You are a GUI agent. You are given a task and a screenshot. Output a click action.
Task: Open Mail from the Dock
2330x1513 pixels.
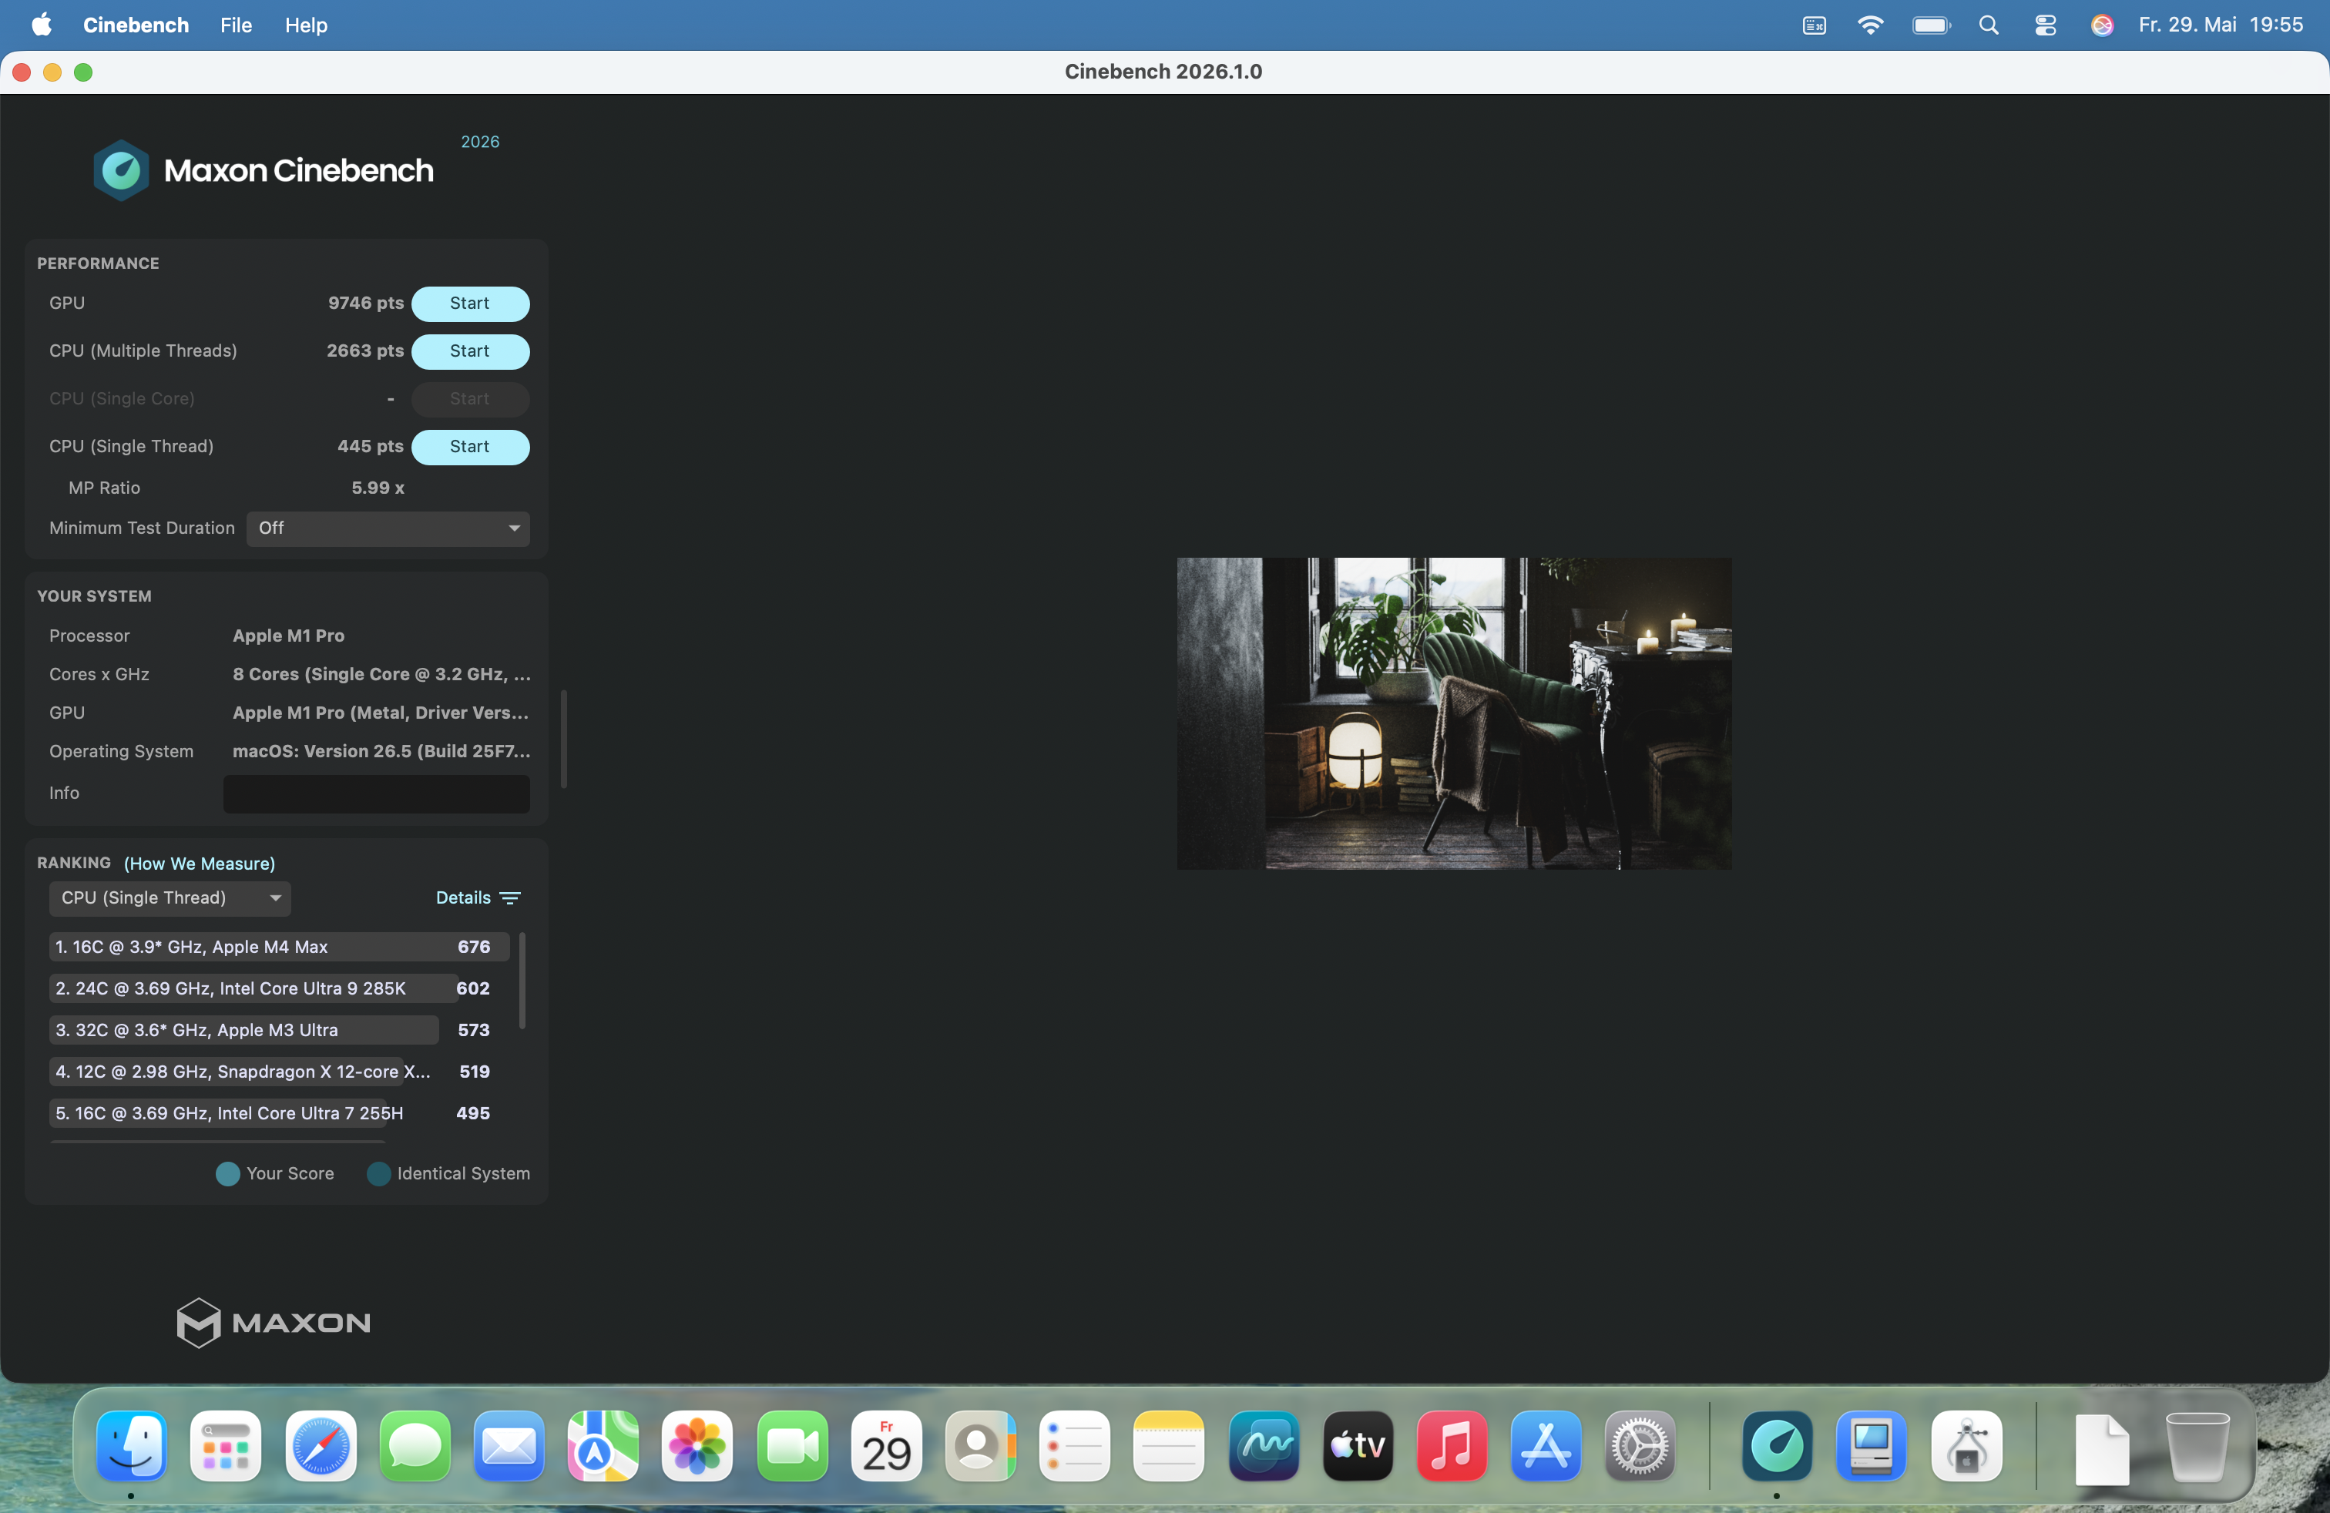pos(509,1445)
